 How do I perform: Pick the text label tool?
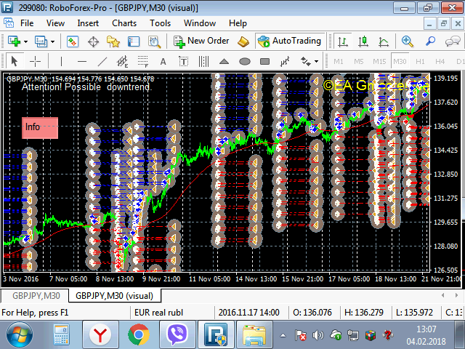[x=163, y=61]
